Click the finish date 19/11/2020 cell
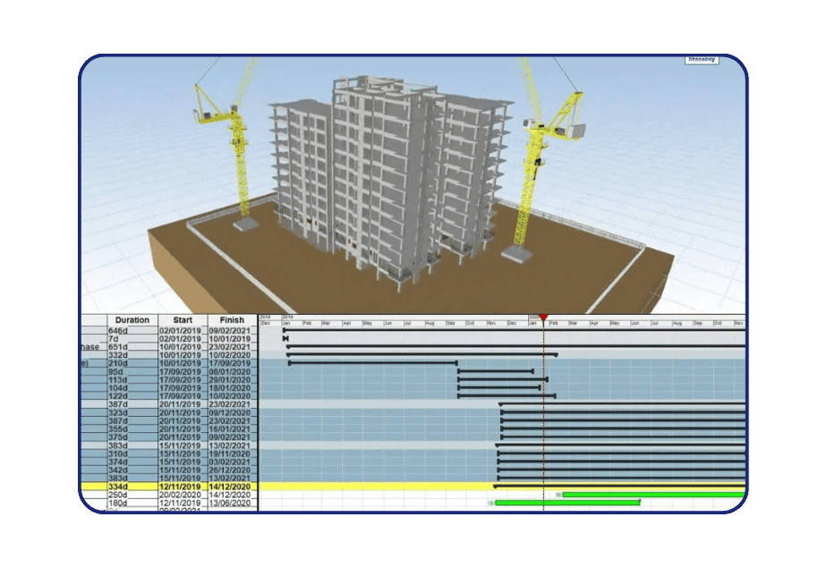827x568 pixels. click(x=232, y=454)
